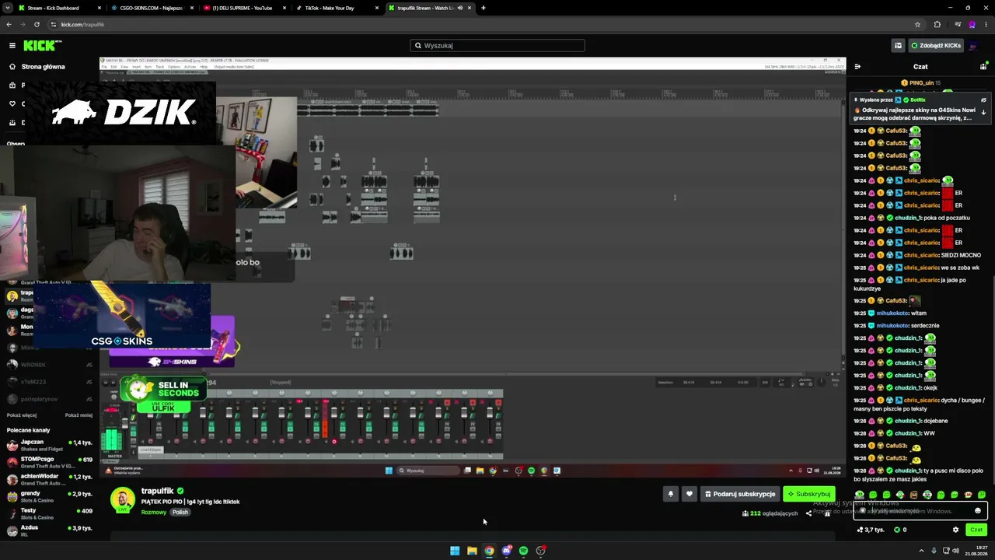Click the kick.com/trapulfik address bar
The height and width of the screenshot is (560, 995).
pyautogui.click(x=482, y=24)
